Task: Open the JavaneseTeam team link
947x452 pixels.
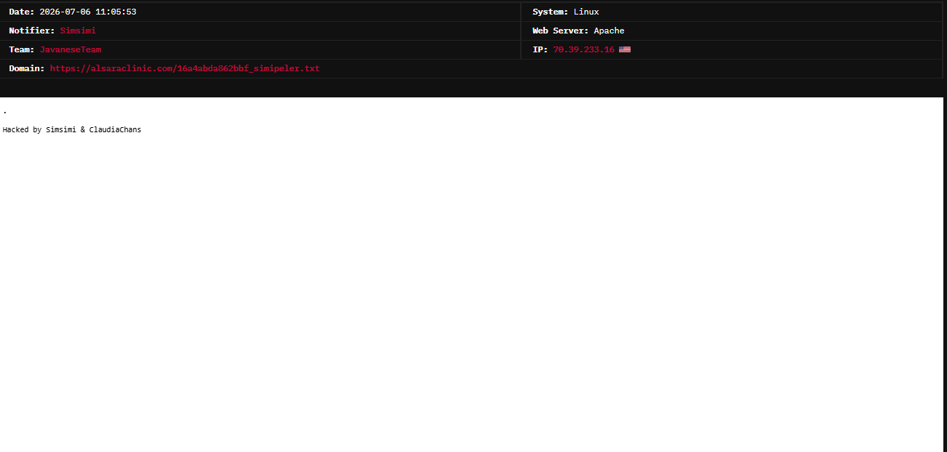Action: pyautogui.click(x=71, y=49)
